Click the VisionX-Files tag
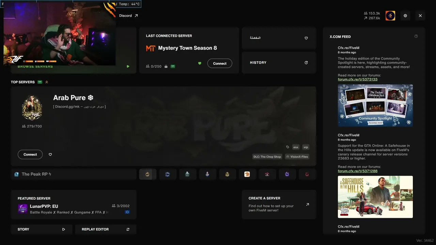This screenshot has height=245, width=436. [297, 157]
